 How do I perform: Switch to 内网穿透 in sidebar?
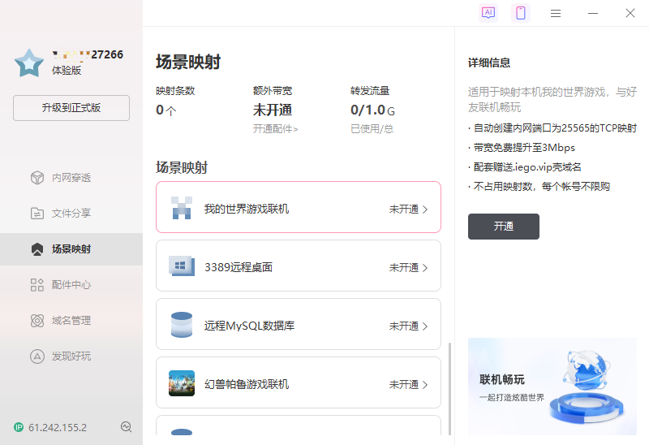click(71, 178)
